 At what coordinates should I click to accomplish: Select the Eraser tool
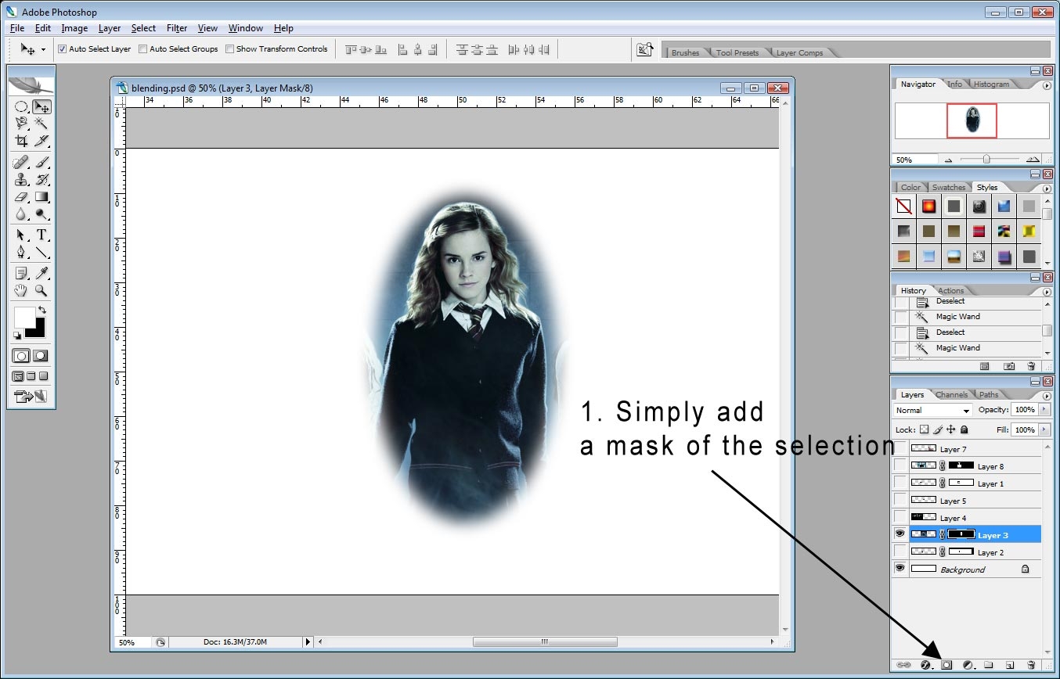tap(21, 197)
